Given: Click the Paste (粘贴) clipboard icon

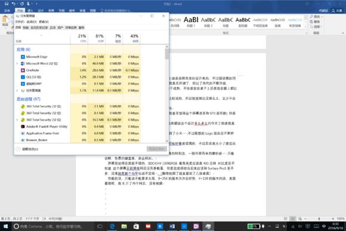Looking at the screenshot, I should [5, 21].
